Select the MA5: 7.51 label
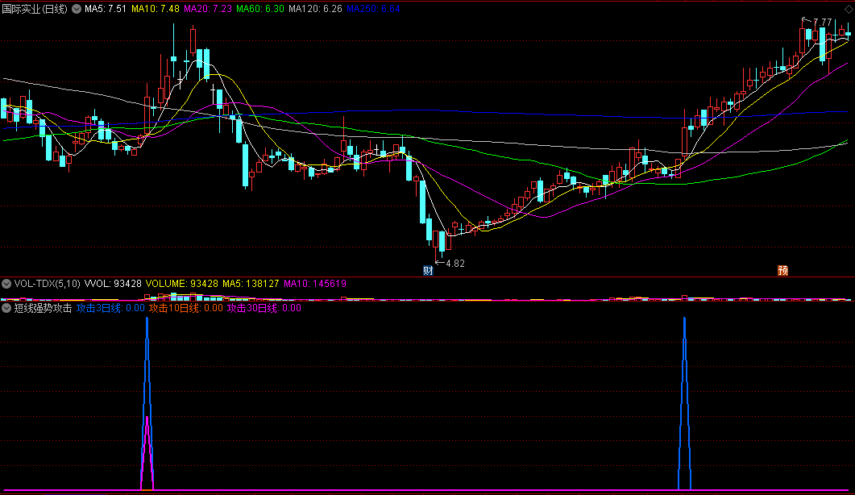The image size is (855, 495). click(106, 10)
